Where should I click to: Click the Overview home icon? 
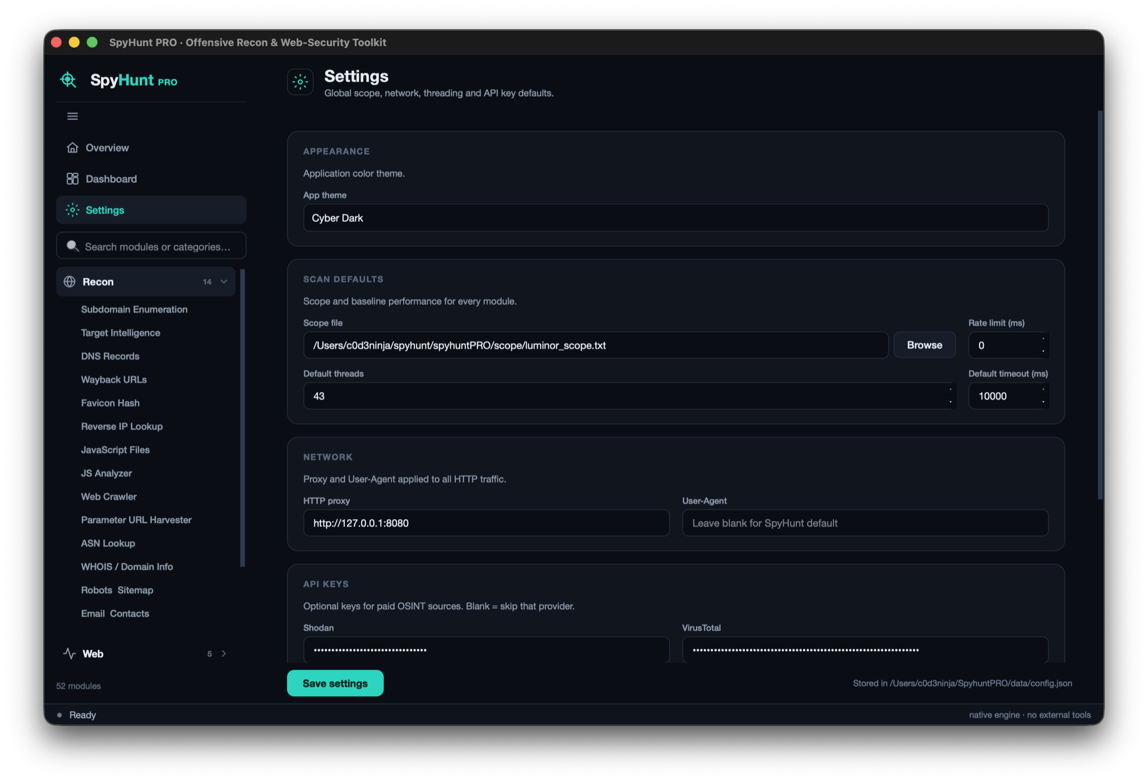pyautogui.click(x=72, y=147)
